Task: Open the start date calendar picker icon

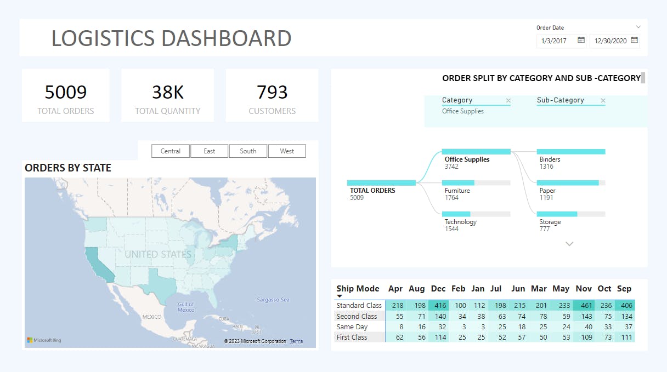Action: point(581,41)
